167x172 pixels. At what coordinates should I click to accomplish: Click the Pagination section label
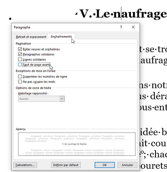23,43
